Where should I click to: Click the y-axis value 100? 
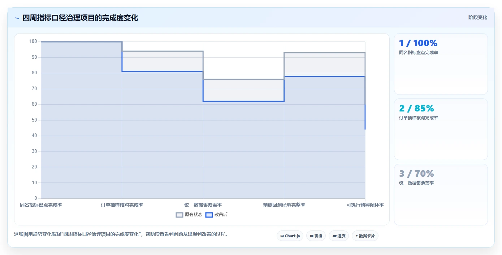point(33,41)
